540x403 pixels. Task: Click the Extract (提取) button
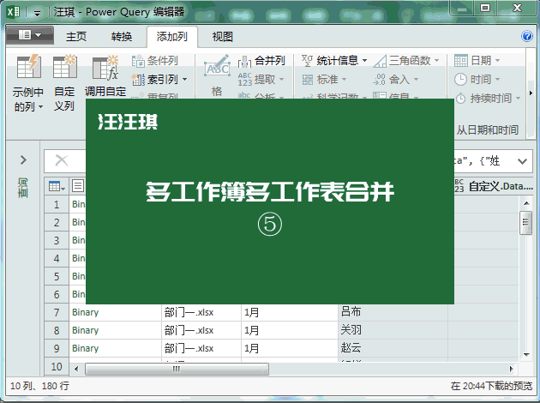click(261, 80)
